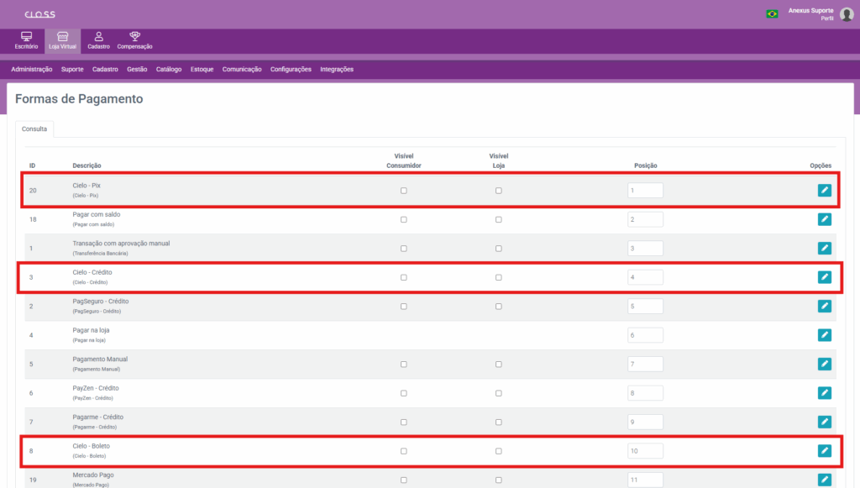Switch to the Consulta tab
The width and height of the screenshot is (860, 488).
[34, 129]
